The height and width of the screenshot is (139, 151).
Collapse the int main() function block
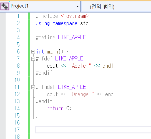(33, 52)
